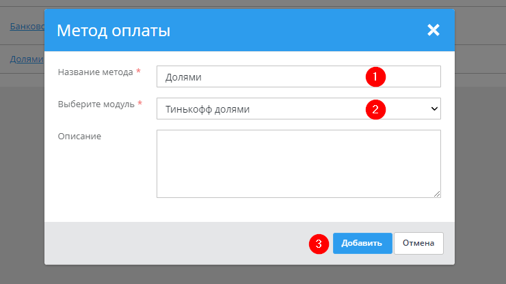Click red asterisk beside Выберите модуль
This screenshot has height=284, width=506.
(x=140, y=104)
